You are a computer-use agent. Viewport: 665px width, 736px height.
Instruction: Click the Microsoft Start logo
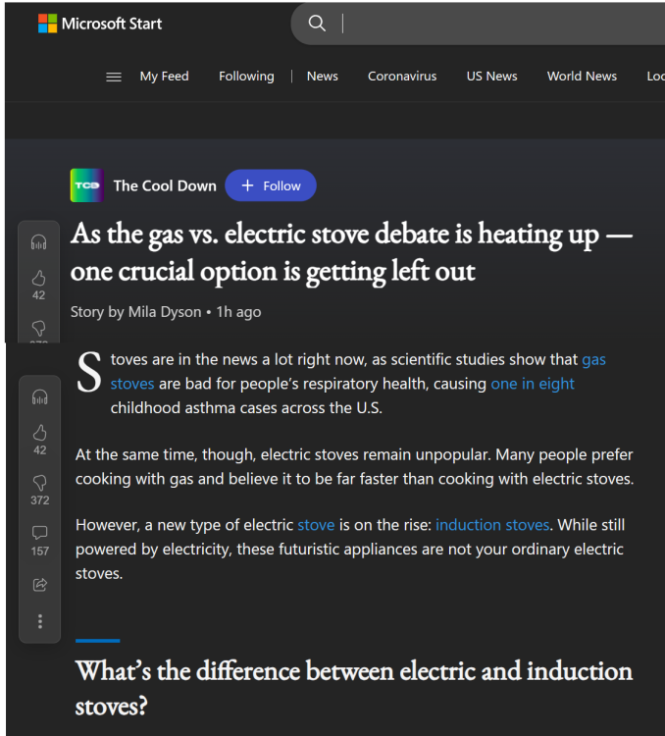pyautogui.click(x=100, y=24)
